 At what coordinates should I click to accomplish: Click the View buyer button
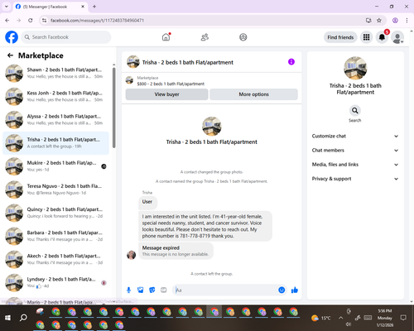tap(166, 94)
